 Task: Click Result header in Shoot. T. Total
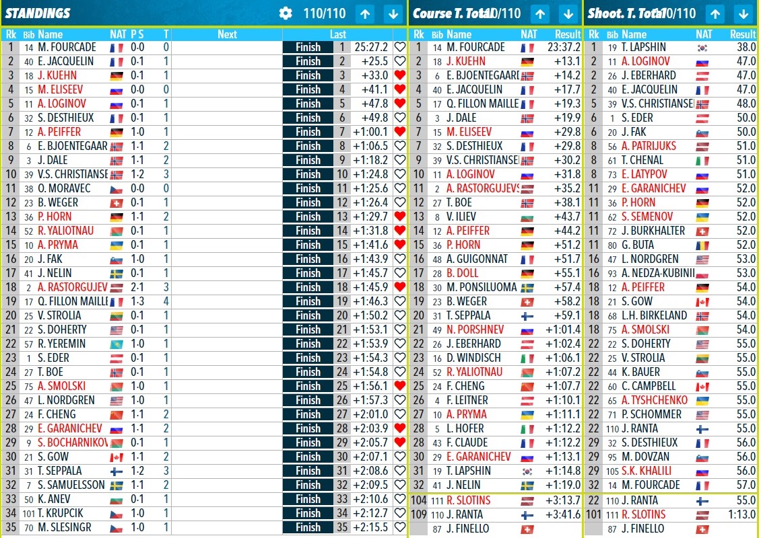tap(743, 34)
